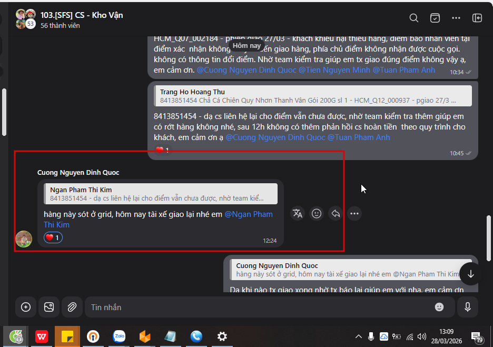Viewport: 493px width, 347px height.
Task: Open search in the chat header
Action: 414,18
